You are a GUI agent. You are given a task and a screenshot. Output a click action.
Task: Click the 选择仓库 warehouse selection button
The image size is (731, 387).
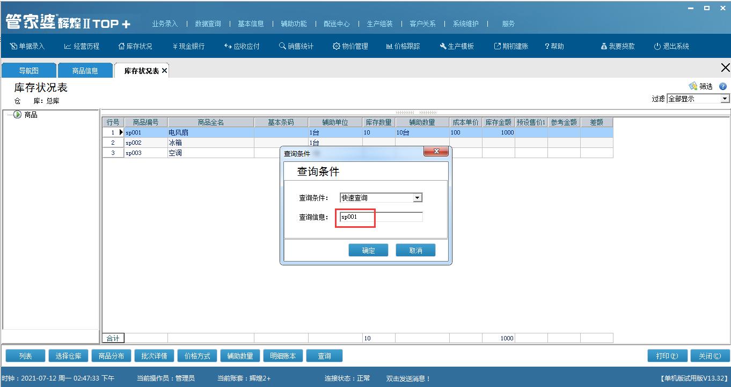pos(68,355)
